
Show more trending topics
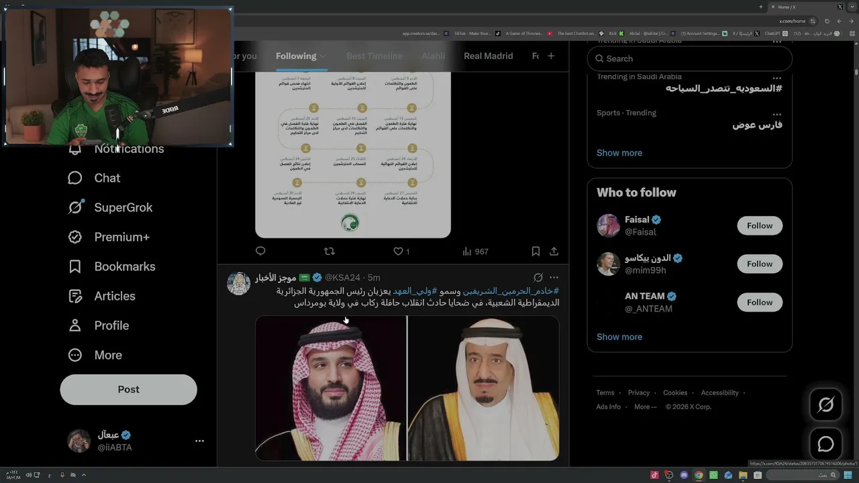point(619,152)
